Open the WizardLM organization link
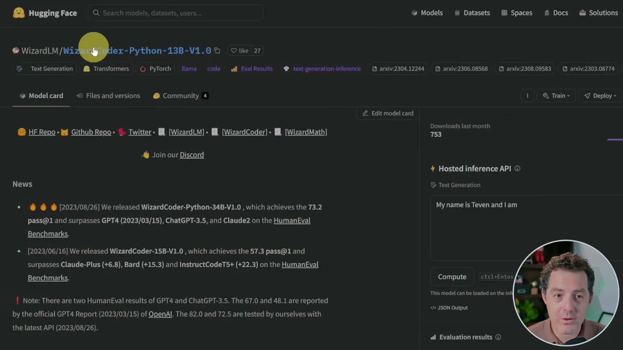 (x=39, y=51)
